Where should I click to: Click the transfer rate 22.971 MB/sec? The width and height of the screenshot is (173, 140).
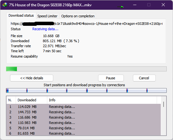click(x=55, y=46)
